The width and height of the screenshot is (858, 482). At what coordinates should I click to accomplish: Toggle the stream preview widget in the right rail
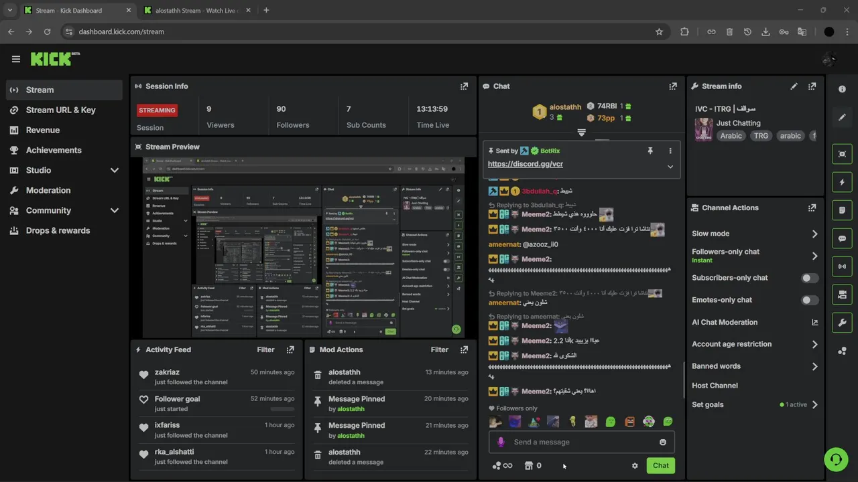tap(842, 154)
